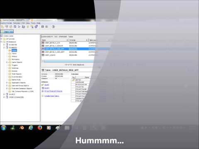Collapse the All Databases node
199x149 pixels.
[2, 42]
